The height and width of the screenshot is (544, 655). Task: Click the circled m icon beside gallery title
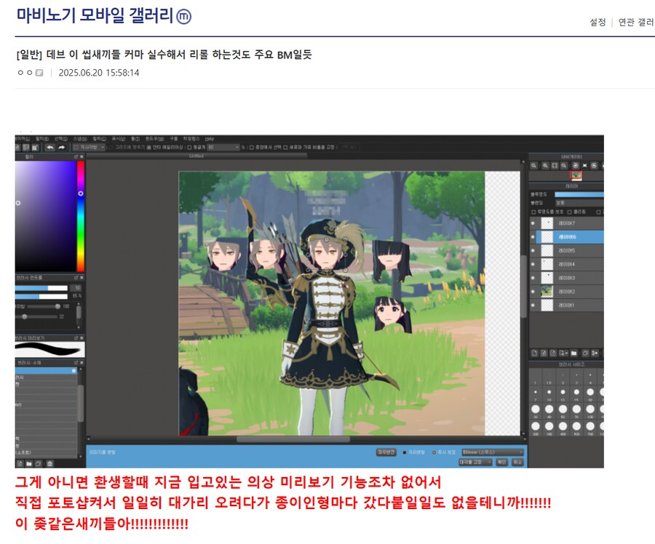[184, 17]
